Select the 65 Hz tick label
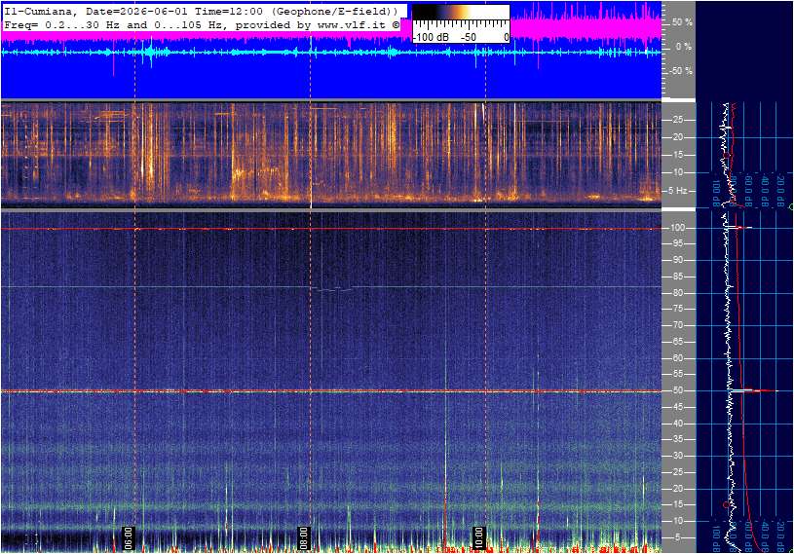The image size is (794, 554). click(x=677, y=342)
